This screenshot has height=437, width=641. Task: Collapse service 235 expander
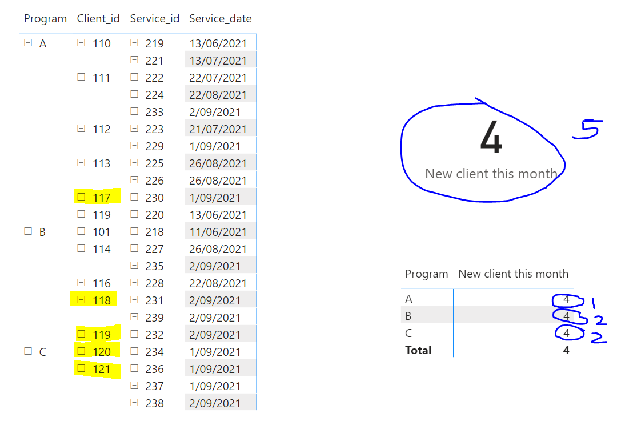click(134, 266)
